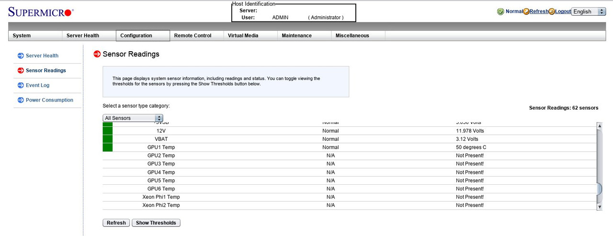Select the GPU6 Temp sensor name
This screenshot has width=613, height=236.
(161, 189)
